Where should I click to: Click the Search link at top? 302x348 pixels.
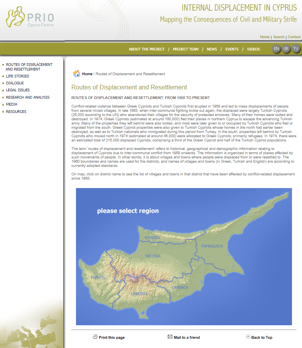pos(278,37)
